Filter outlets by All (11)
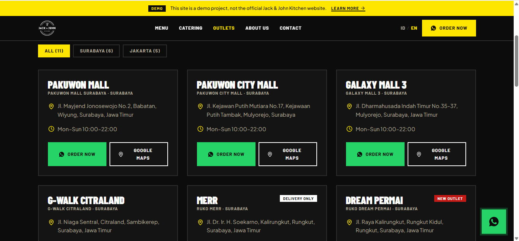519x241 pixels. [54, 51]
